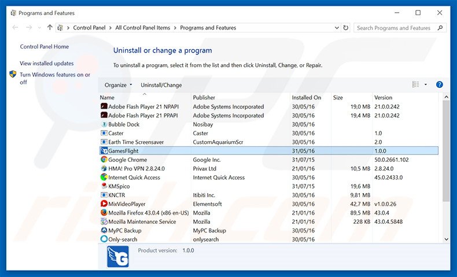Click the change view icon
The width and height of the screenshot is (457, 277).
[415, 84]
